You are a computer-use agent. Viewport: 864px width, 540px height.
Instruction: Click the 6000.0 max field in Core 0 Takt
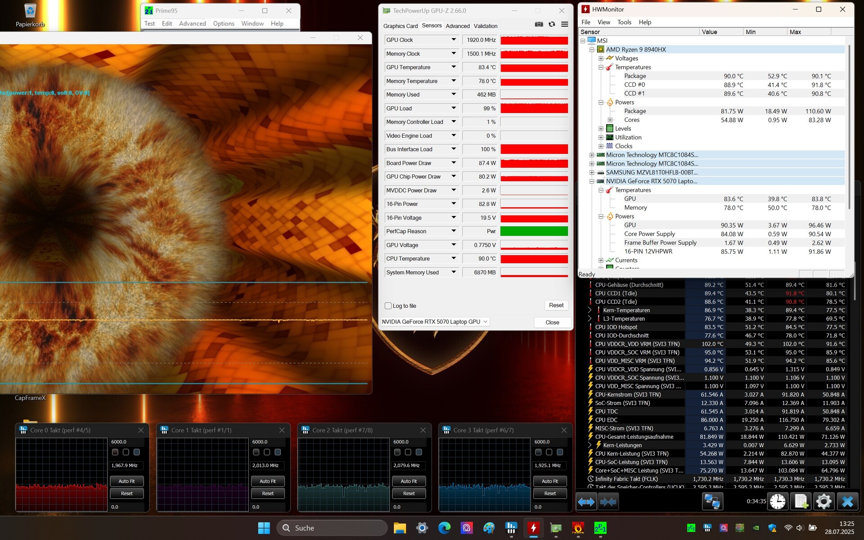click(x=127, y=442)
